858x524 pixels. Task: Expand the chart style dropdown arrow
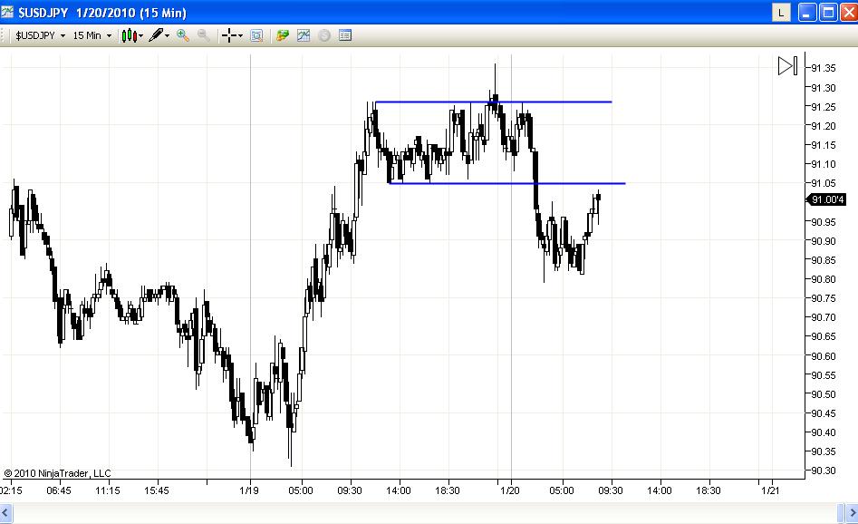(x=141, y=36)
